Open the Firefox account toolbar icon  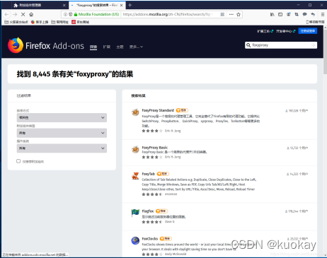click(289, 14)
